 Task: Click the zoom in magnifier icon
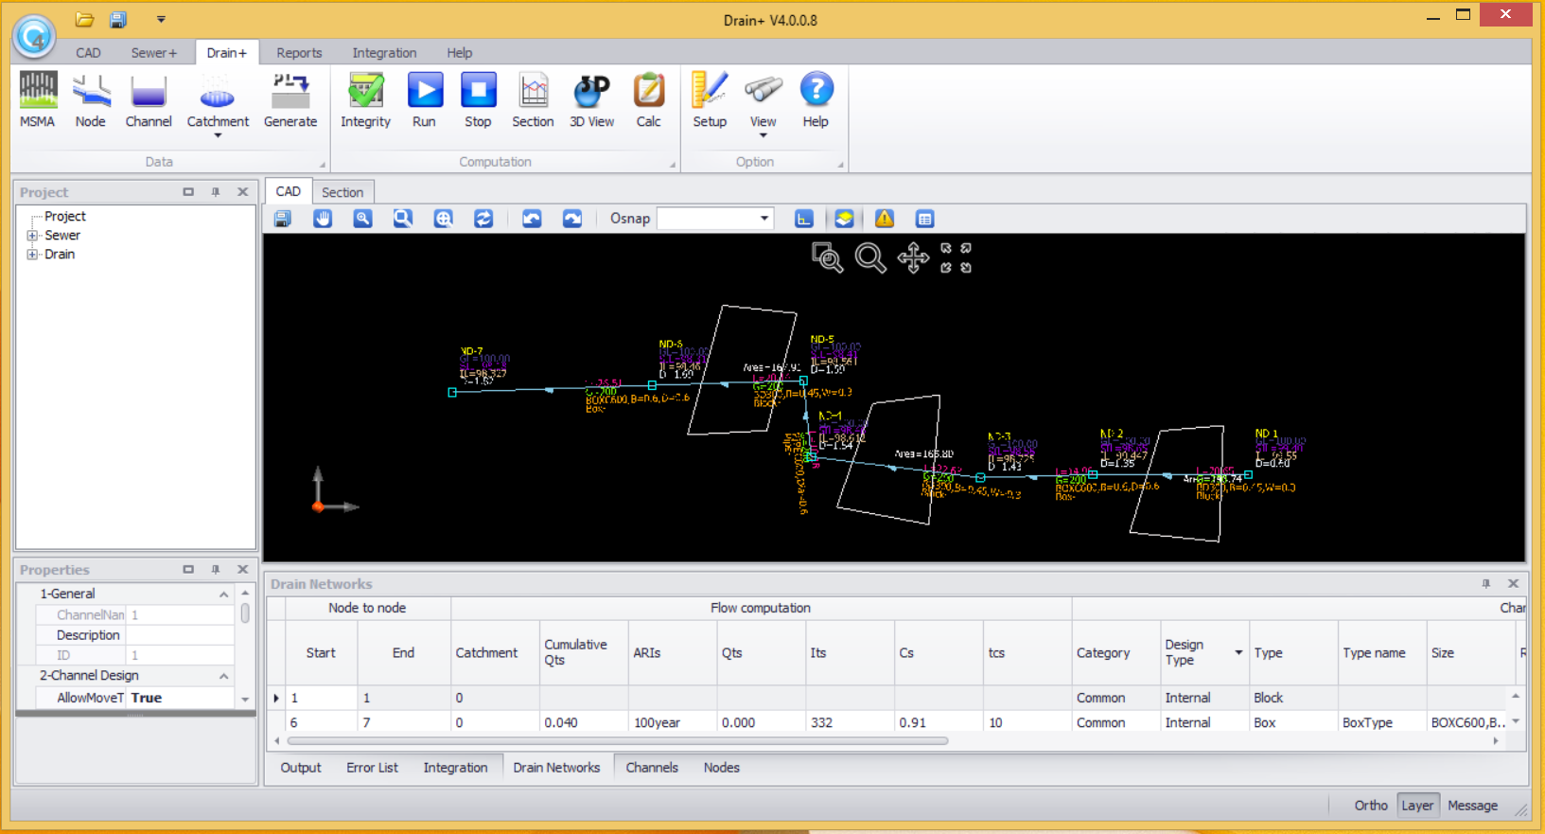[362, 219]
